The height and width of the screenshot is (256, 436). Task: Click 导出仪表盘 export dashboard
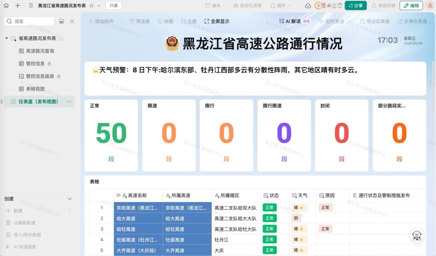(375, 21)
